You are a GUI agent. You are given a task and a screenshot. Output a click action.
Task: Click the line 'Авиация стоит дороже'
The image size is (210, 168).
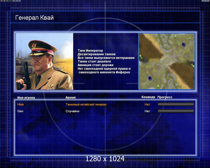pyautogui.click(x=96, y=65)
